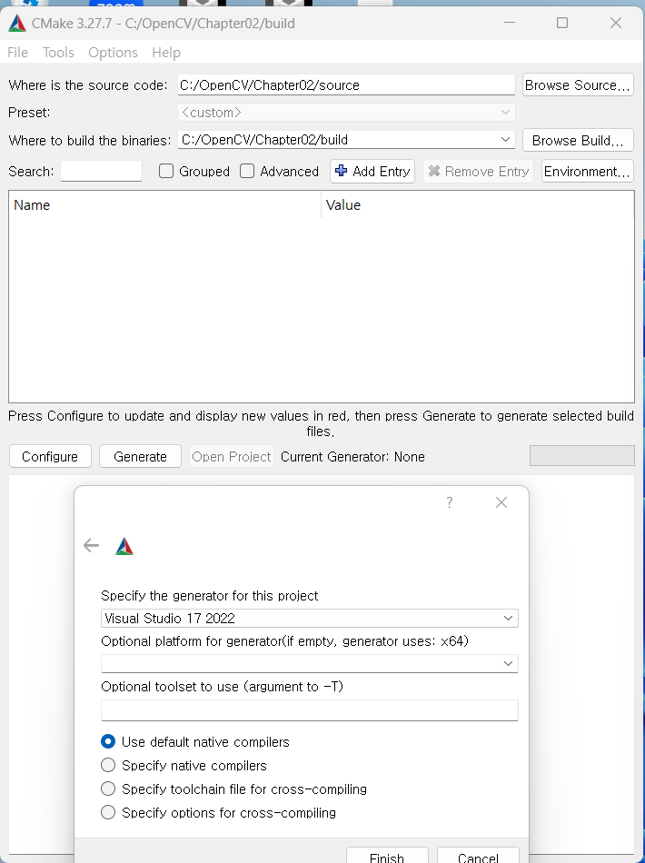The image size is (645, 863).
Task: Click the Remove Entry button
Action: tap(478, 171)
